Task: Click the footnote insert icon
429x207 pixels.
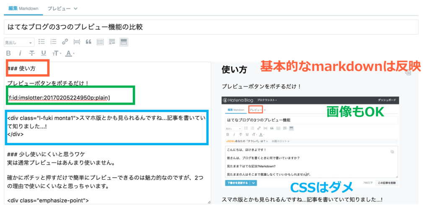Action: point(112,42)
